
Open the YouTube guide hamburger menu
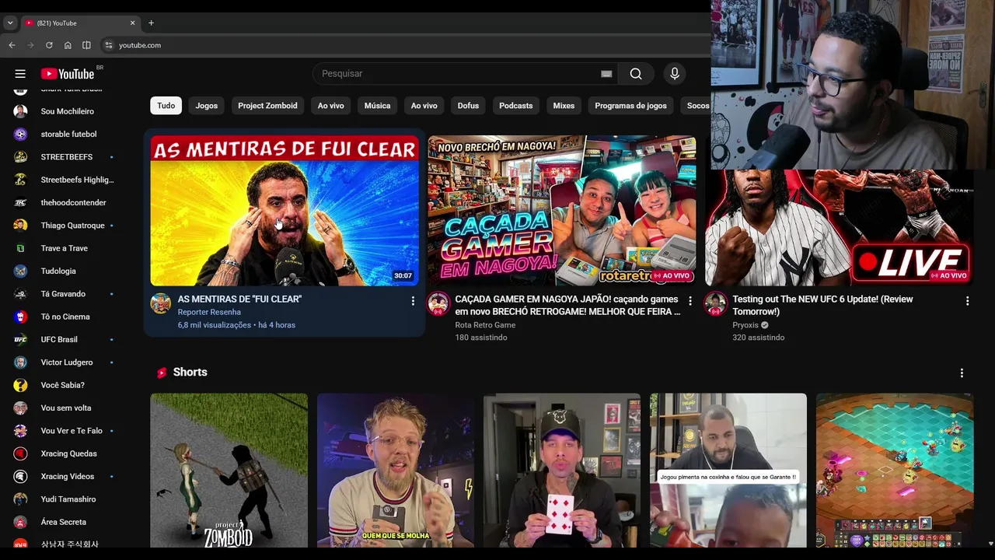click(20, 74)
